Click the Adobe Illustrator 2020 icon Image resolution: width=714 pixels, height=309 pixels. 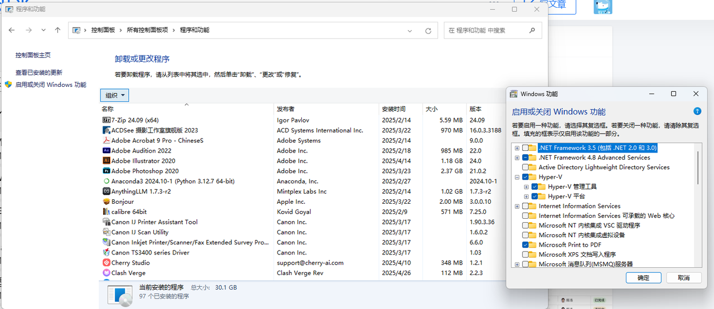coord(107,161)
